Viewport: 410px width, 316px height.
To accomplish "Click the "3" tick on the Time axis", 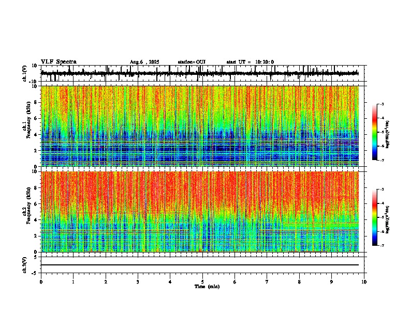I will click(x=138, y=282).
